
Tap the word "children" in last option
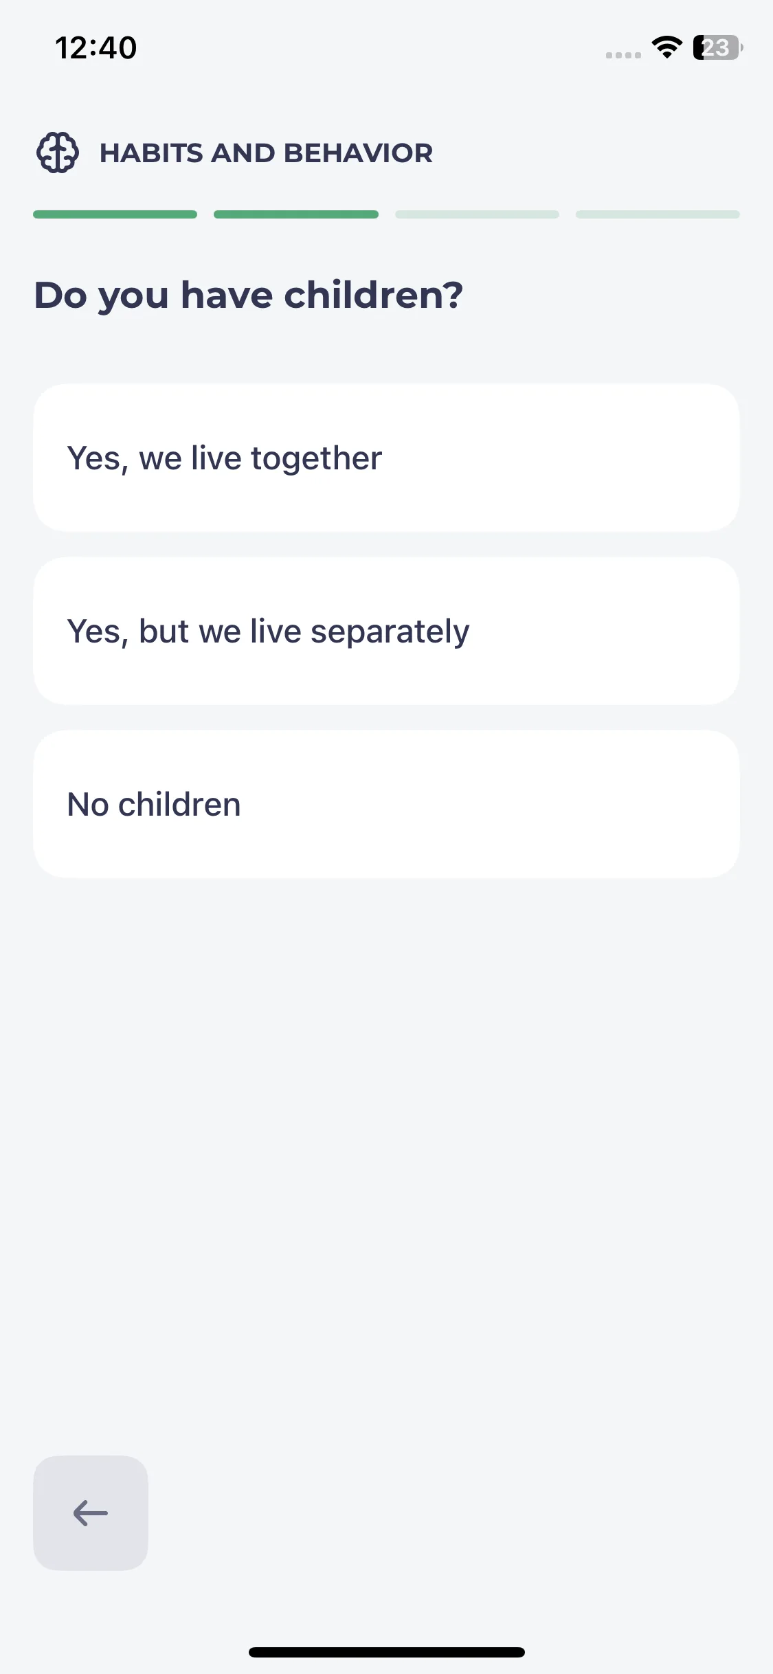(179, 804)
